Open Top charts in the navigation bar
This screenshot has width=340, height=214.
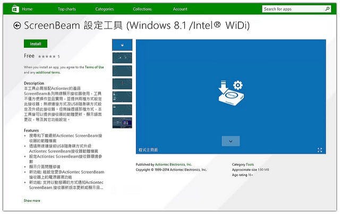coord(67,9)
